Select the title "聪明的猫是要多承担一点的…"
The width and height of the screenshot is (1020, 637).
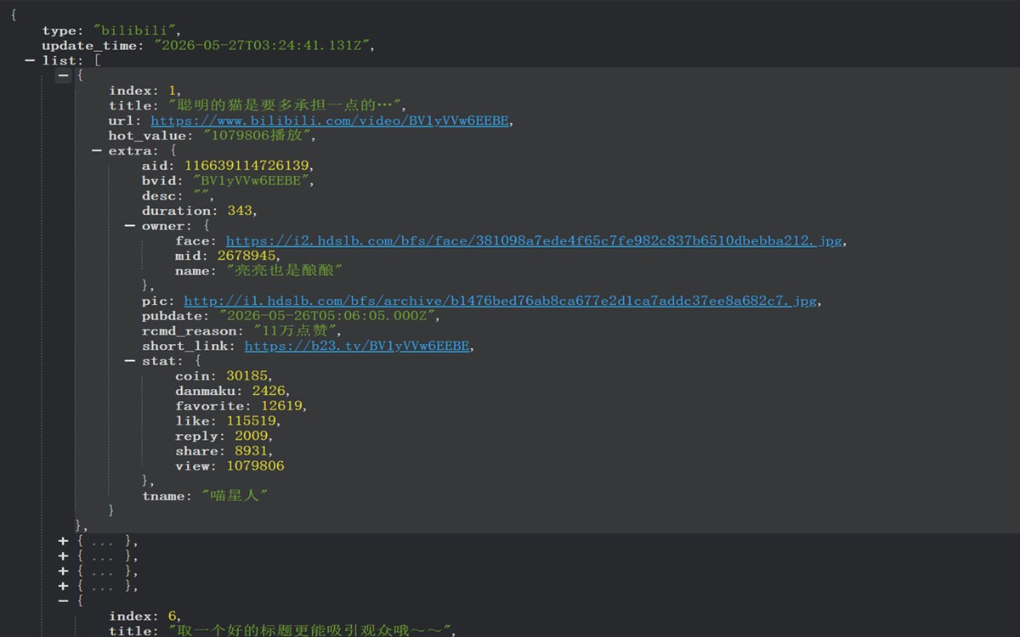pyautogui.click(x=286, y=105)
